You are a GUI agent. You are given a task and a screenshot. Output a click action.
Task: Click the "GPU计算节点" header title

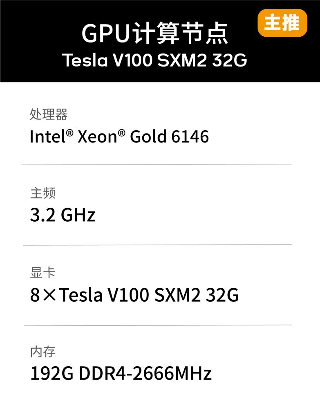coord(155,34)
